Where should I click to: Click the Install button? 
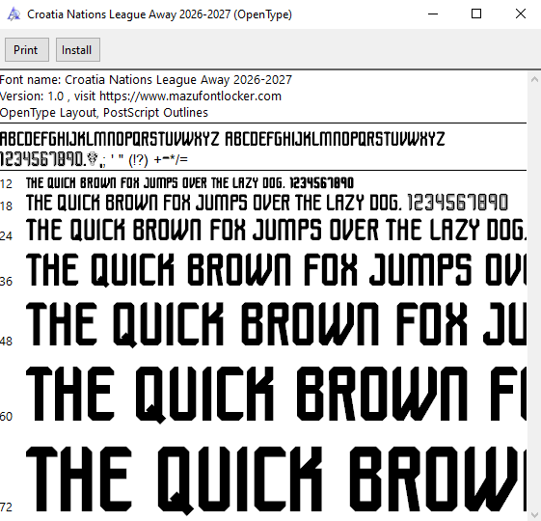[78, 50]
